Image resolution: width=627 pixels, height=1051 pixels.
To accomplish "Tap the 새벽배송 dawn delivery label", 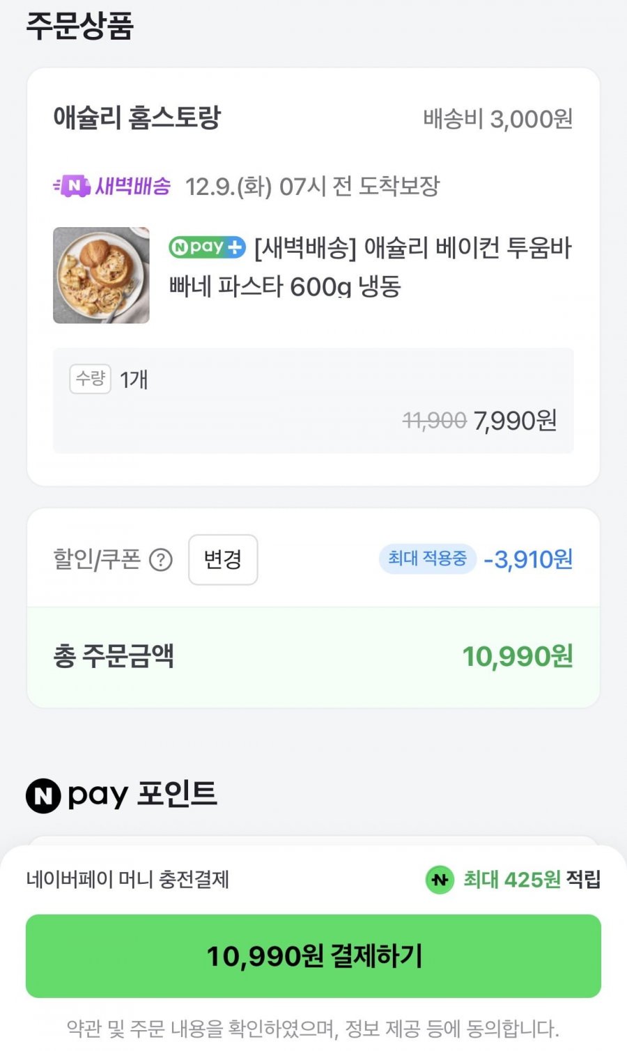I will [x=133, y=186].
